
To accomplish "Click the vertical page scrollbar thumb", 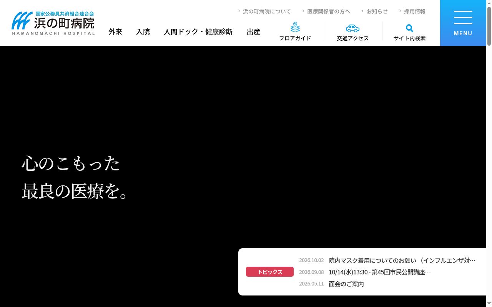I will [489, 26].
